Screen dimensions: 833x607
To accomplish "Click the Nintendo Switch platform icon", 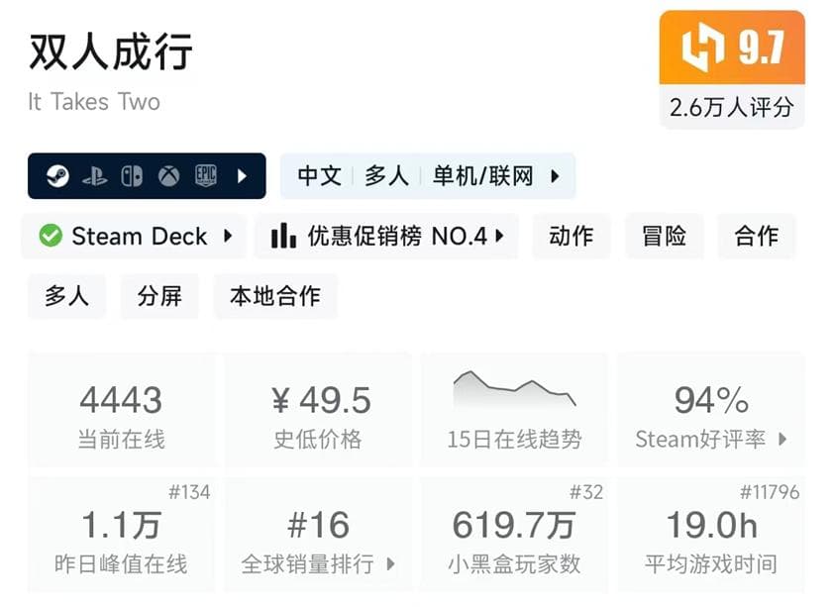I will [x=132, y=176].
